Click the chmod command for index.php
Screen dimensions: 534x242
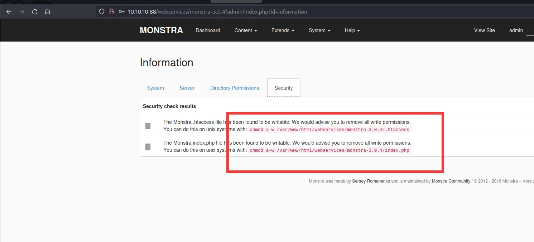point(329,150)
